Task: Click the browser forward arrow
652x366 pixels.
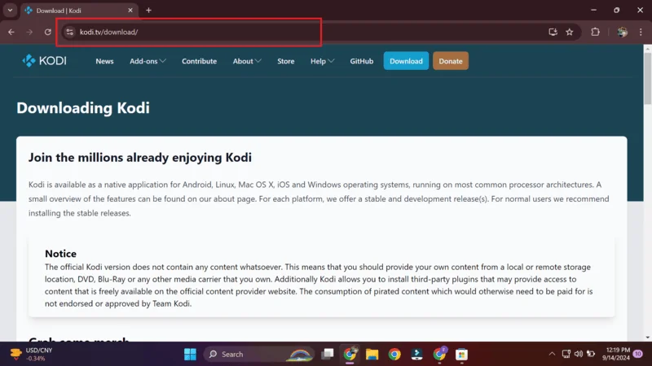Action: click(x=29, y=32)
